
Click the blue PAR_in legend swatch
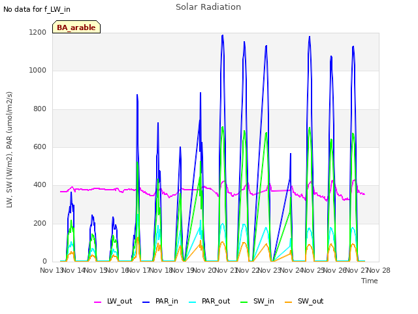pyautogui.click(x=146, y=302)
